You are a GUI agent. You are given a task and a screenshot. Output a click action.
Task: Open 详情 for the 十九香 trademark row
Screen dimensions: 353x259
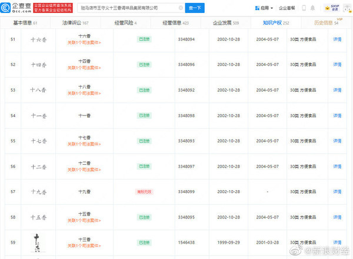[337, 192]
